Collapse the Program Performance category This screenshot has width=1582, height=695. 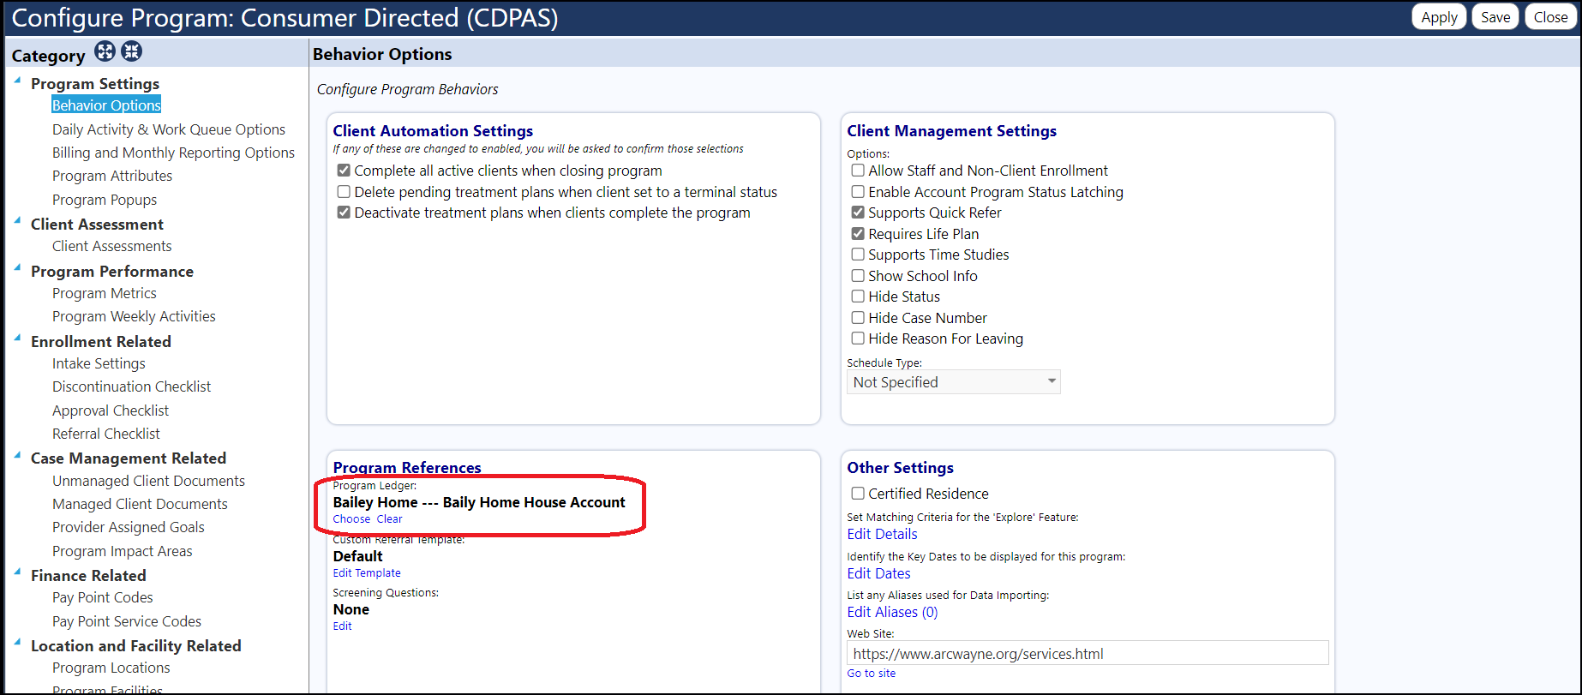pyautogui.click(x=17, y=268)
